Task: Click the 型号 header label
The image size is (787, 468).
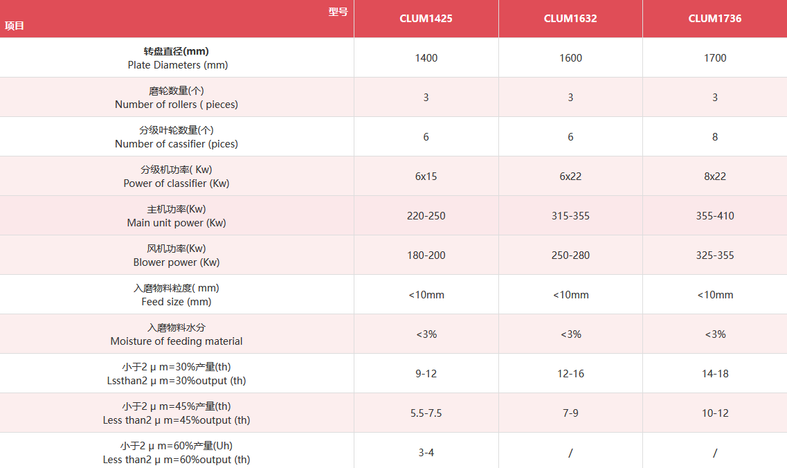Action: (x=338, y=12)
